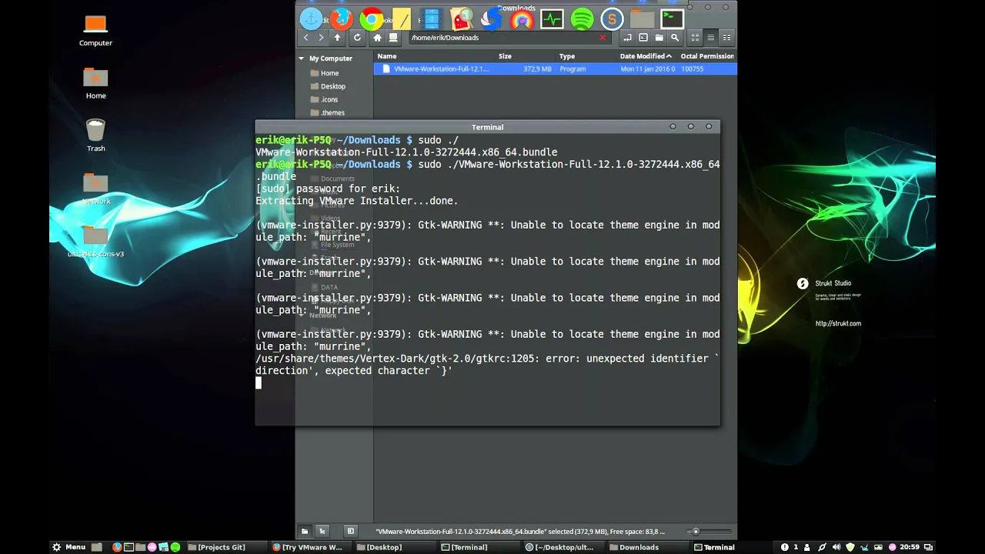Image resolution: width=985 pixels, height=554 pixels.
Task: Go up to parent folder
Action: click(x=337, y=38)
